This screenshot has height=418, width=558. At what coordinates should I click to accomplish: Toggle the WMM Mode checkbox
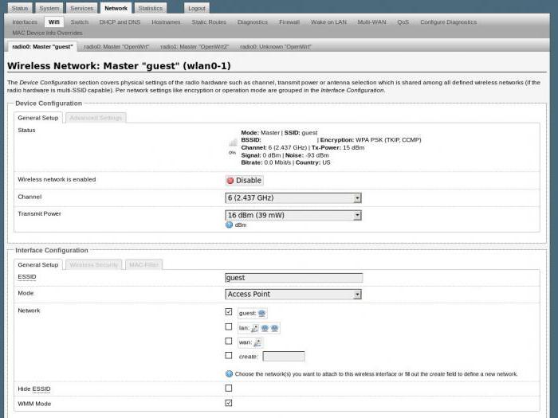(x=229, y=403)
